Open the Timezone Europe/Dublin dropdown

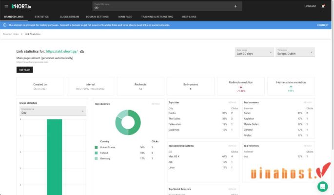[295, 52]
